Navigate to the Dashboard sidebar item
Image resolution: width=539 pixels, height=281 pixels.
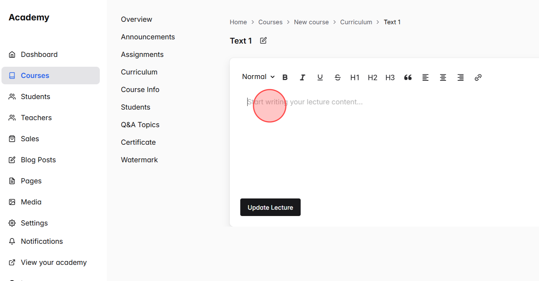(x=39, y=54)
